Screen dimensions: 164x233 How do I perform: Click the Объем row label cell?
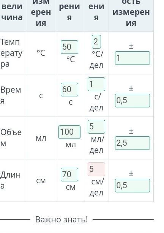pyautogui.click(x=13, y=138)
